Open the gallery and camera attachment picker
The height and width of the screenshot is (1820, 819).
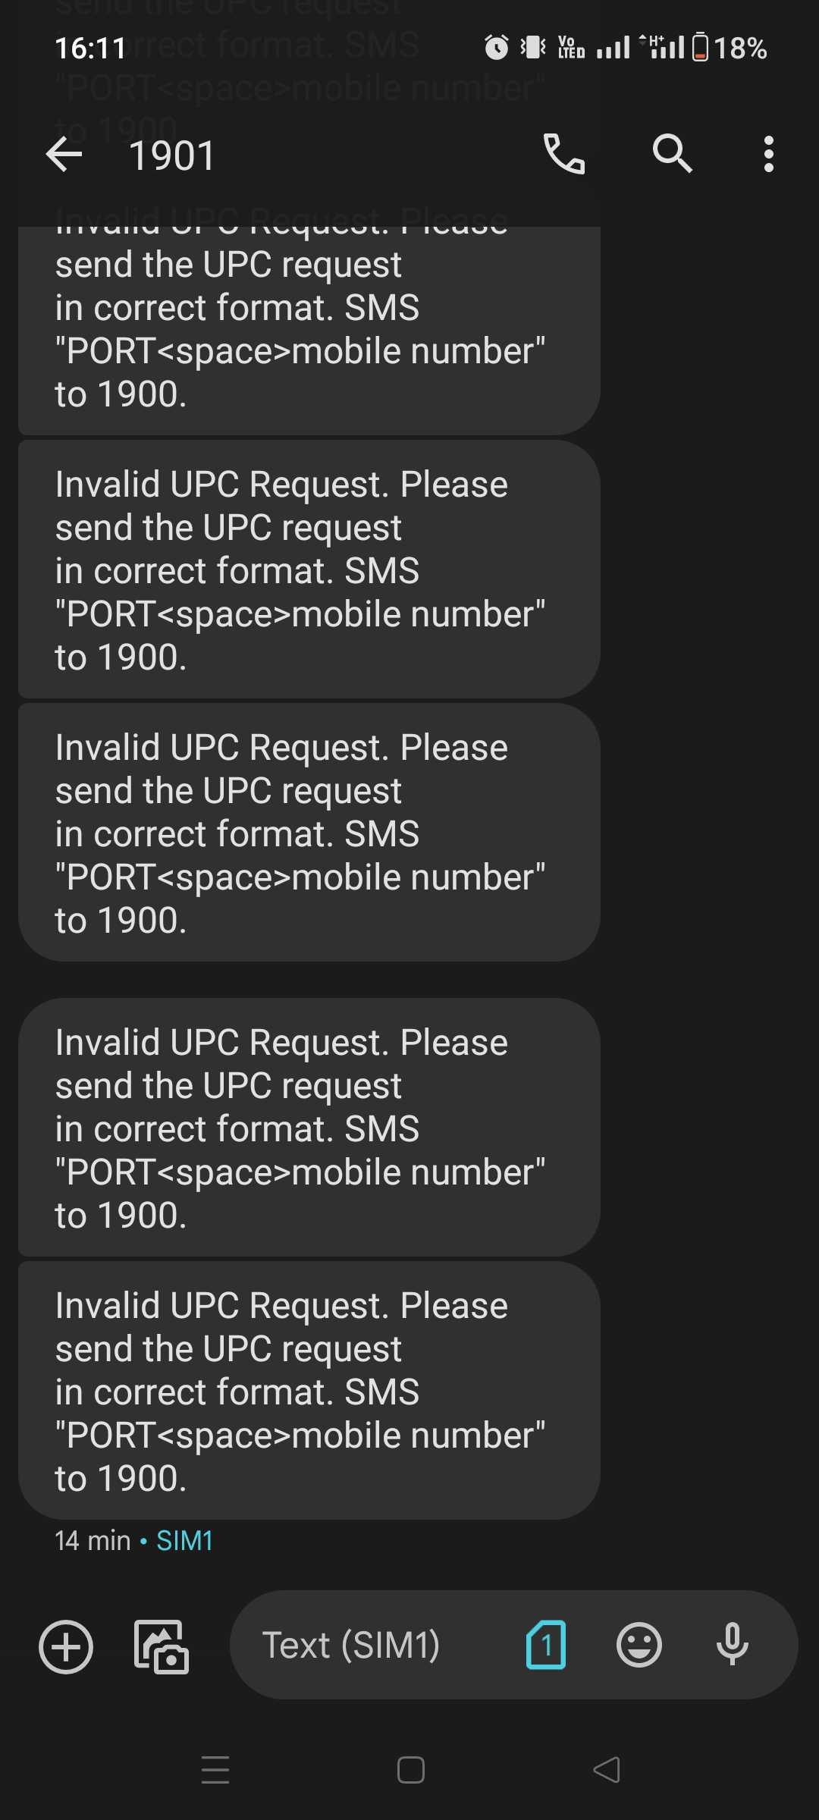[162, 1646]
